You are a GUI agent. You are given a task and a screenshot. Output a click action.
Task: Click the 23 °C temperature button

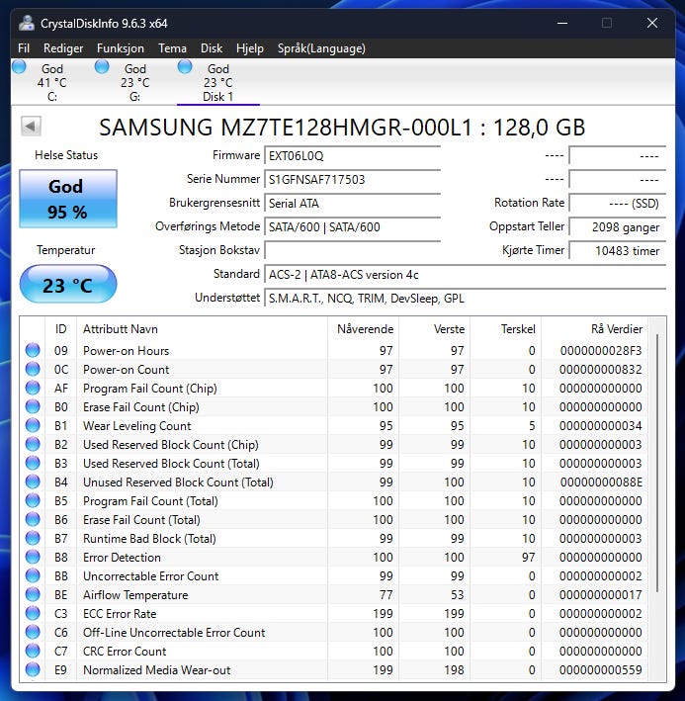pyautogui.click(x=67, y=286)
